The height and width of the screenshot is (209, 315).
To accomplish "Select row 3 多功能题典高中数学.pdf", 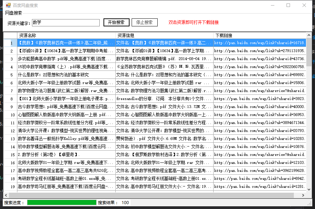I will (66, 59).
